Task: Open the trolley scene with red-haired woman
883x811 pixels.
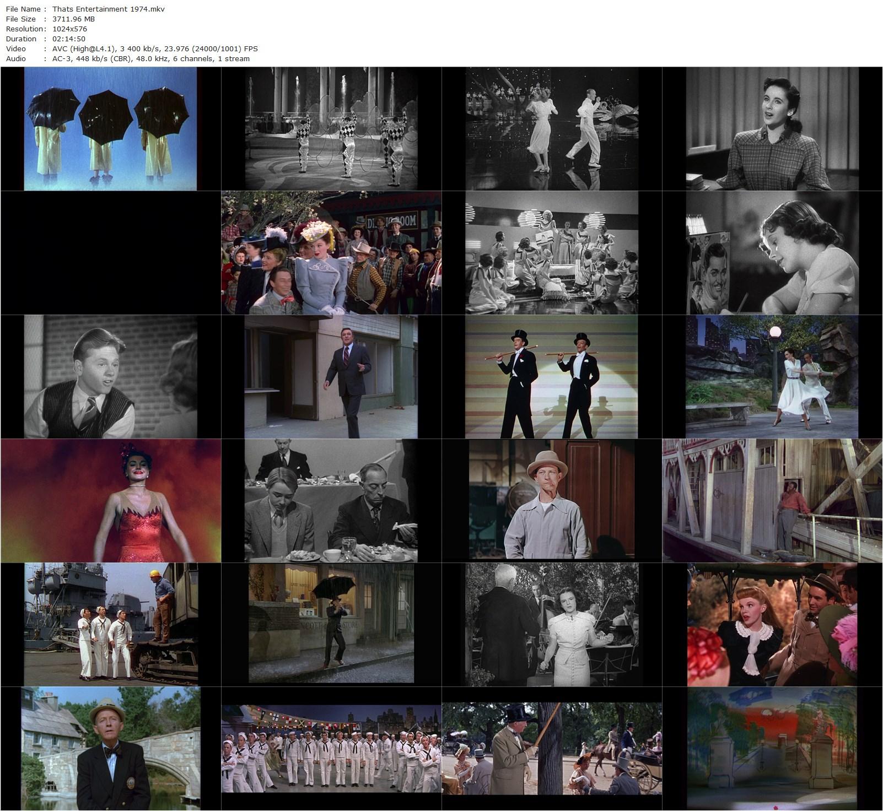Action: [x=772, y=625]
